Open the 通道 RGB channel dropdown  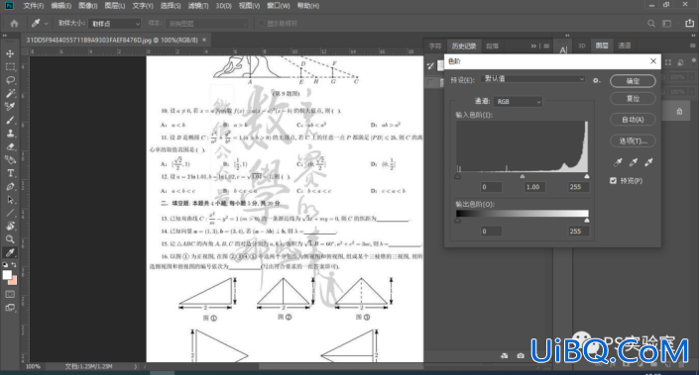[518, 102]
